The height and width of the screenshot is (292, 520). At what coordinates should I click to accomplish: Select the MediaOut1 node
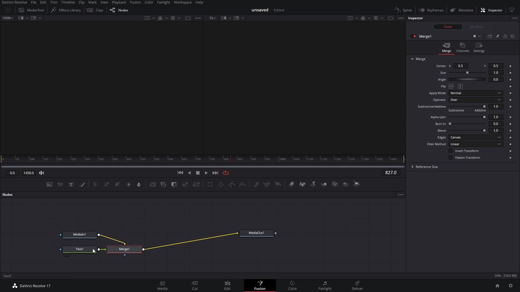pyautogui.click(x=256, y=233)
